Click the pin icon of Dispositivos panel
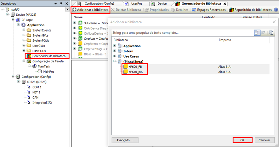Viewport: 279px width, 147px height. point(62,3)
